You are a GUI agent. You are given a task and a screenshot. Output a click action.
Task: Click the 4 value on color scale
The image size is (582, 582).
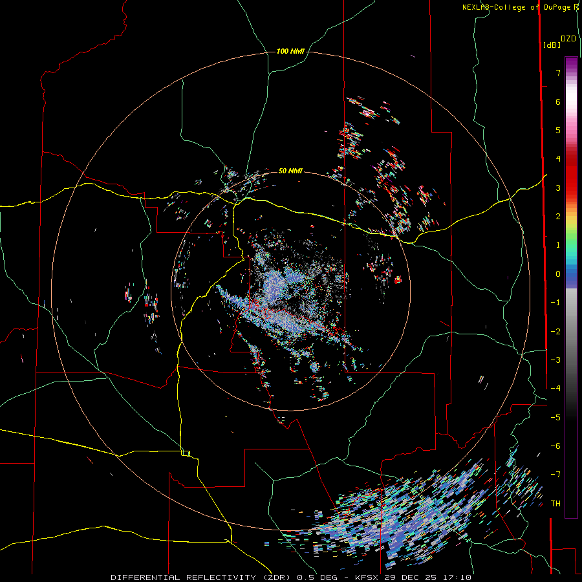tap(558, 159)
